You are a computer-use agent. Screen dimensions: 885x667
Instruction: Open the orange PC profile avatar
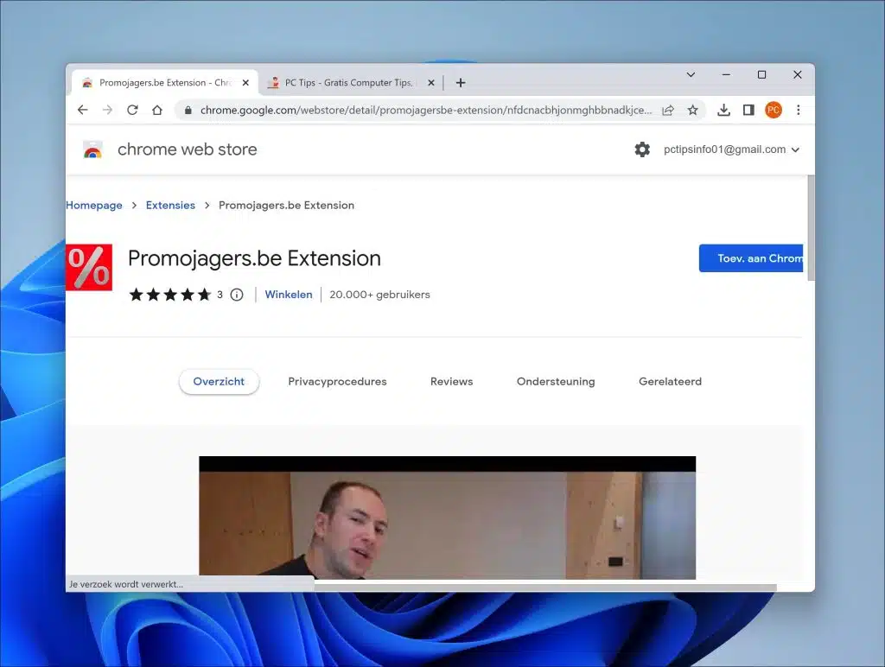point(774,110)
